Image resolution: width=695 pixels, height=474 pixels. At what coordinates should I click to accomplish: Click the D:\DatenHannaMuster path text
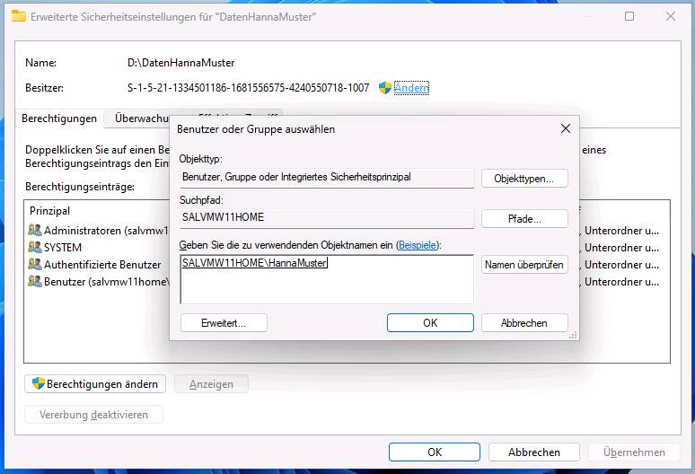[x=180, y=63]
